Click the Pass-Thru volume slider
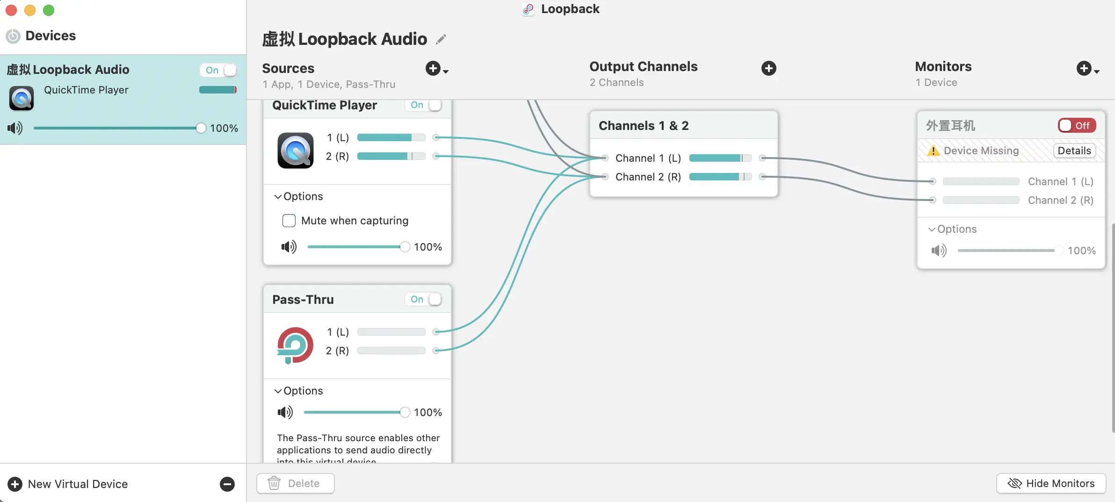This screenshot has height=502, width=1115. (x=354, y=412)
